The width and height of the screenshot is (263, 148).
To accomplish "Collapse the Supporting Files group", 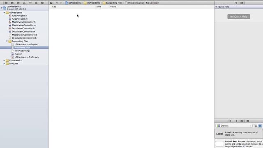I will point(7,41).
